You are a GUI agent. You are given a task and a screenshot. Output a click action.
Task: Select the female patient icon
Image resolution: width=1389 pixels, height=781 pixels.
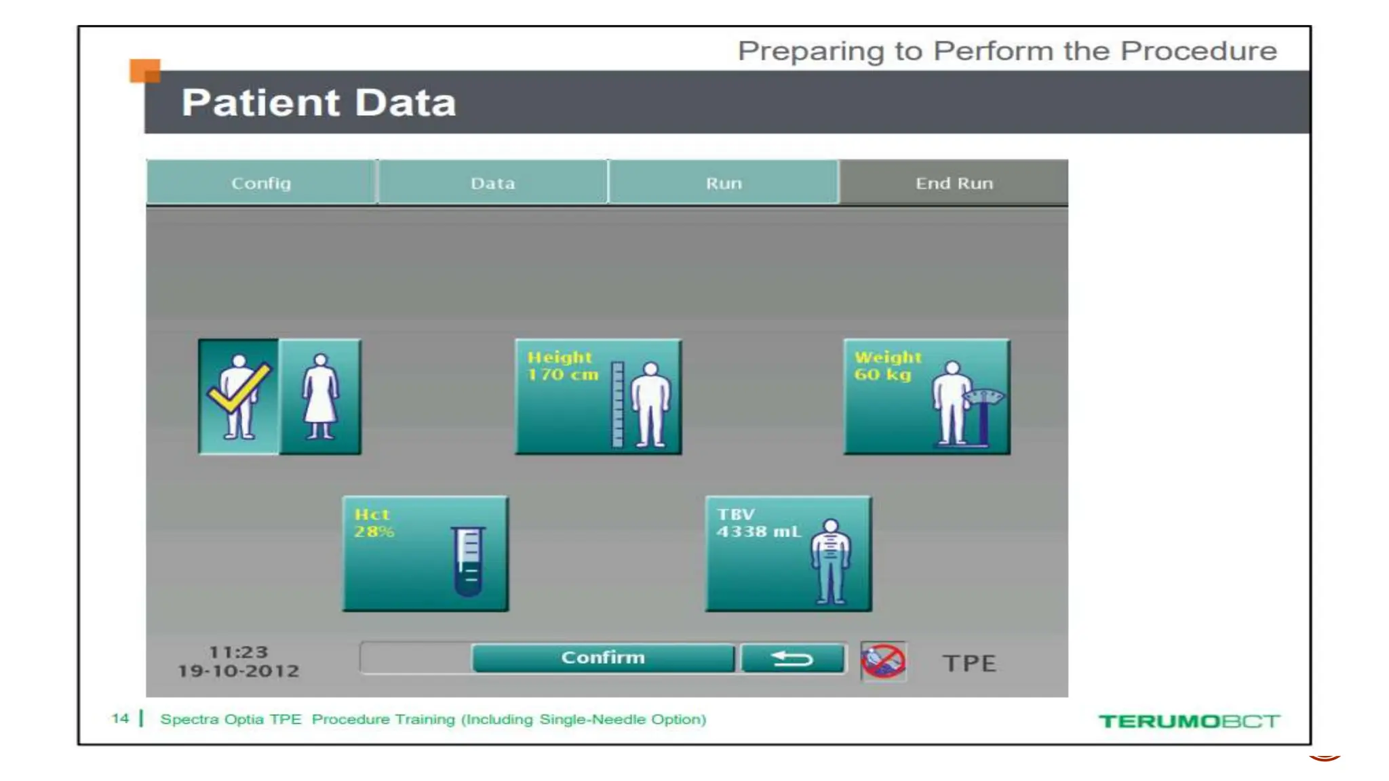click(320, 397)
